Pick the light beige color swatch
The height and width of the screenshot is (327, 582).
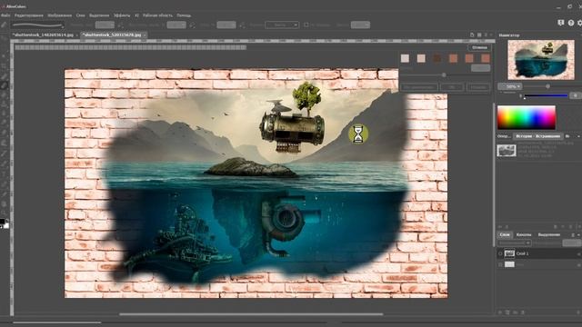[x=421, y=58]
